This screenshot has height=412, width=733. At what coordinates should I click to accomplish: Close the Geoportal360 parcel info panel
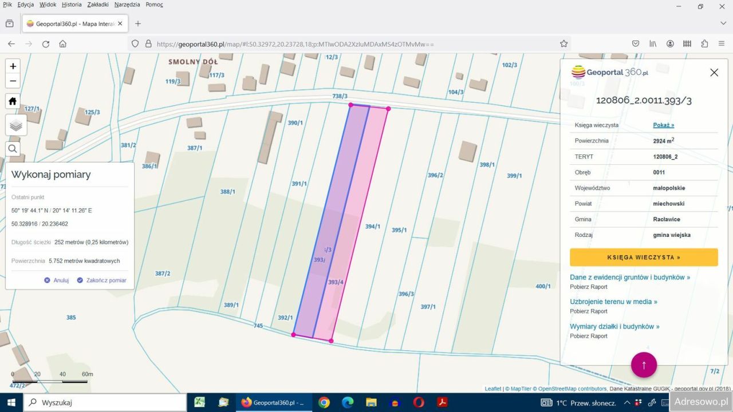(714, 73)
